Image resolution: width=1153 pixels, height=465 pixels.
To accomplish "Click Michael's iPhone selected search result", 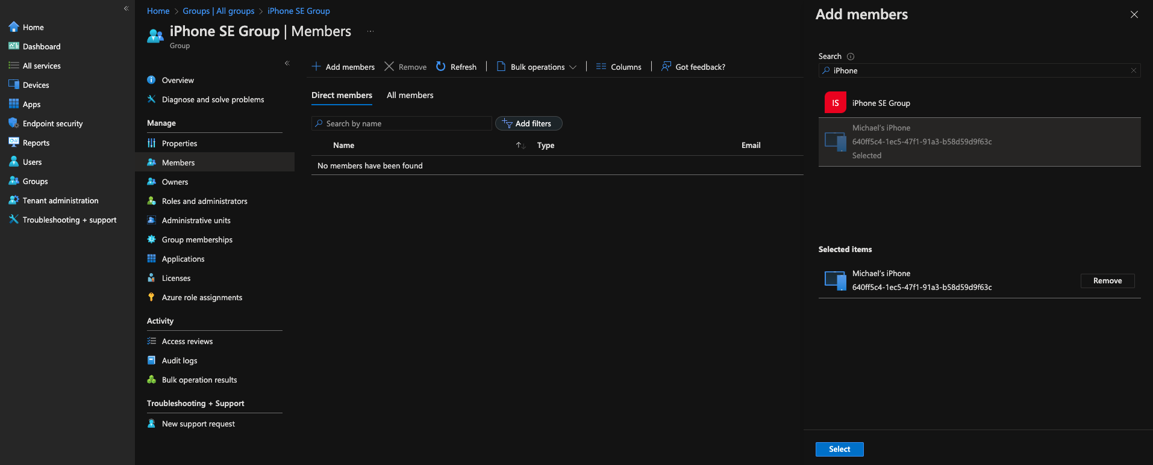I will pos(980,142).
